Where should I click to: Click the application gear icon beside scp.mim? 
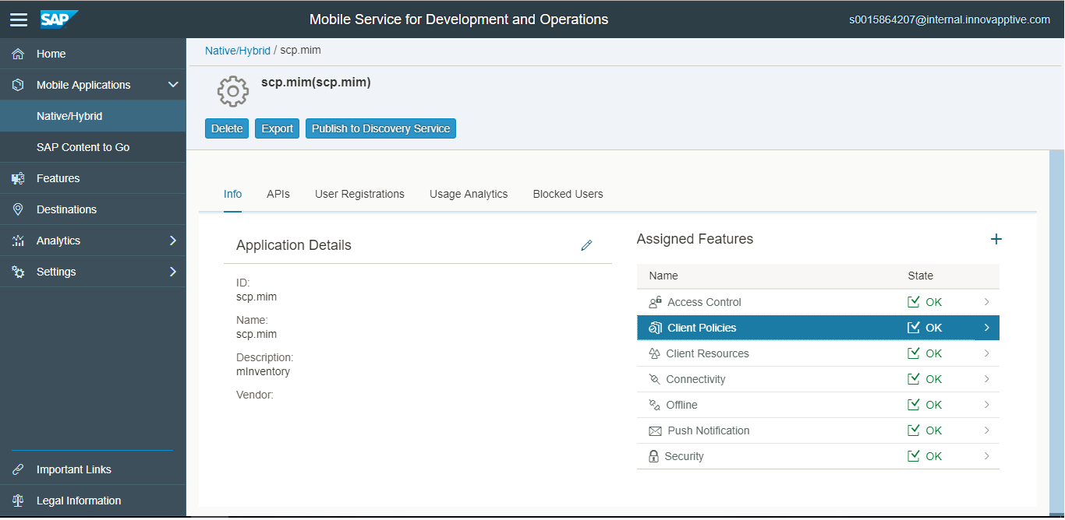(232, 92)
